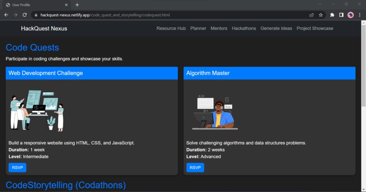The width and height of the screenshot is (366, 192).
Task: Open the Chrome profile avatar
Action: (351, 15)
